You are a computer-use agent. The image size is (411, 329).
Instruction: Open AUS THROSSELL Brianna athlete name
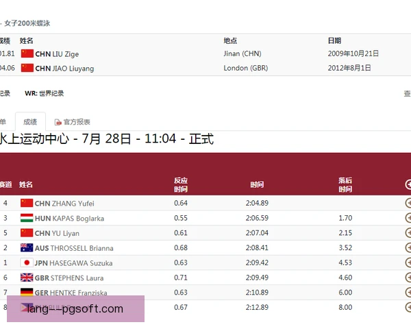tap(74, 248)
